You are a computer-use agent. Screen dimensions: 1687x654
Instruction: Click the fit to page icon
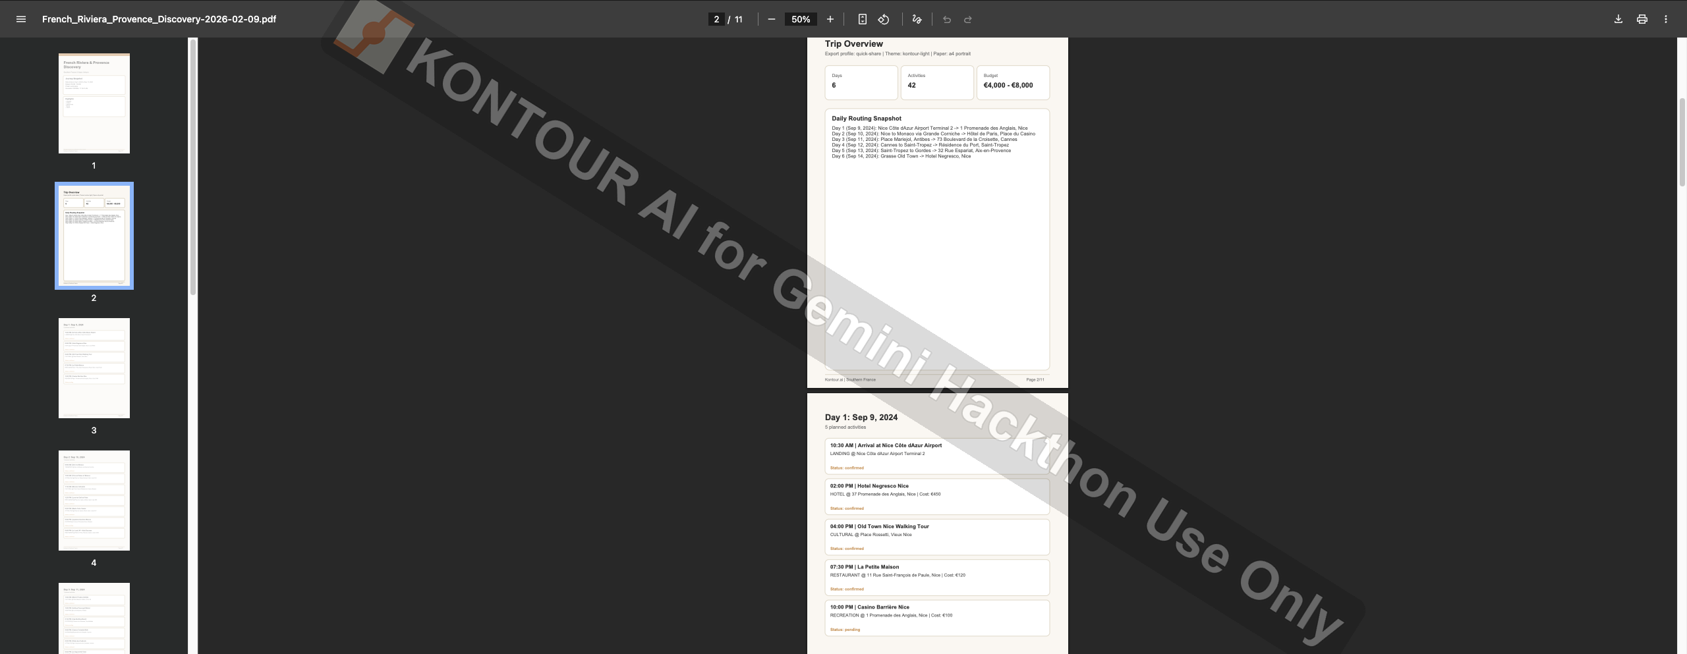coord(862,19)
